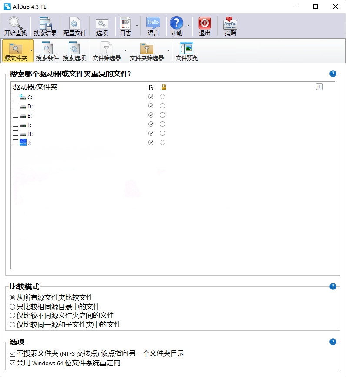The width and height of the screenshot is (346, 377).
Task: Toggle lock protection for J: drive
Action: pos(163,142)
